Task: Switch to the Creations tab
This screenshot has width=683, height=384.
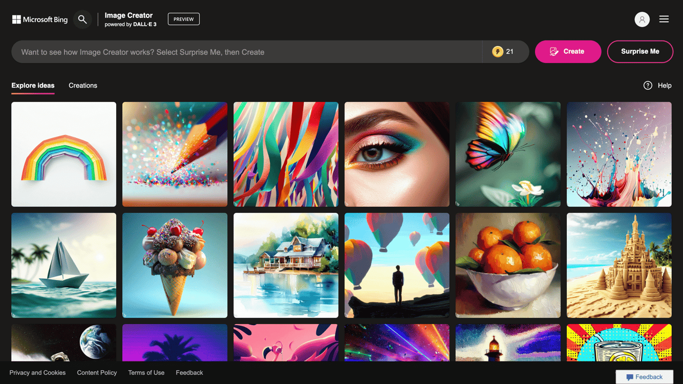Action: [x=82, y=86]
